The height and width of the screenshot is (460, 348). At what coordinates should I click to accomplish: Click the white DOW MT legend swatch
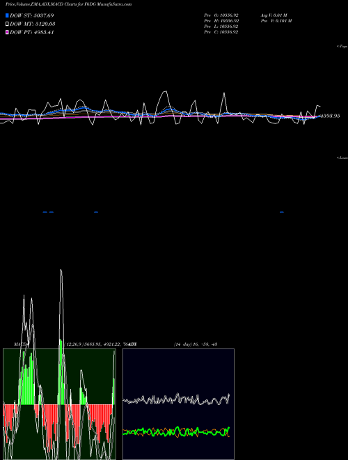point(7,24)
